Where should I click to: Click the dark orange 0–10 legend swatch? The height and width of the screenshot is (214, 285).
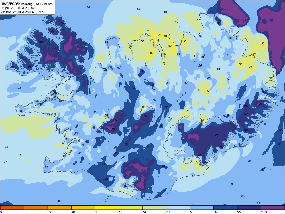12,208
